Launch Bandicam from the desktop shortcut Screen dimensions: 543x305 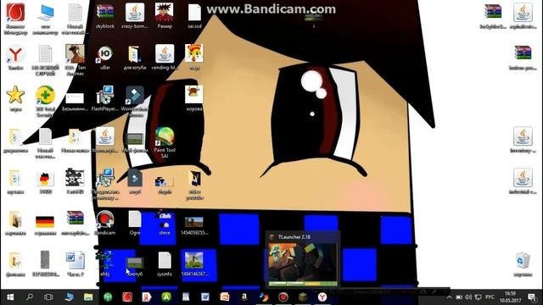[105, 223]
